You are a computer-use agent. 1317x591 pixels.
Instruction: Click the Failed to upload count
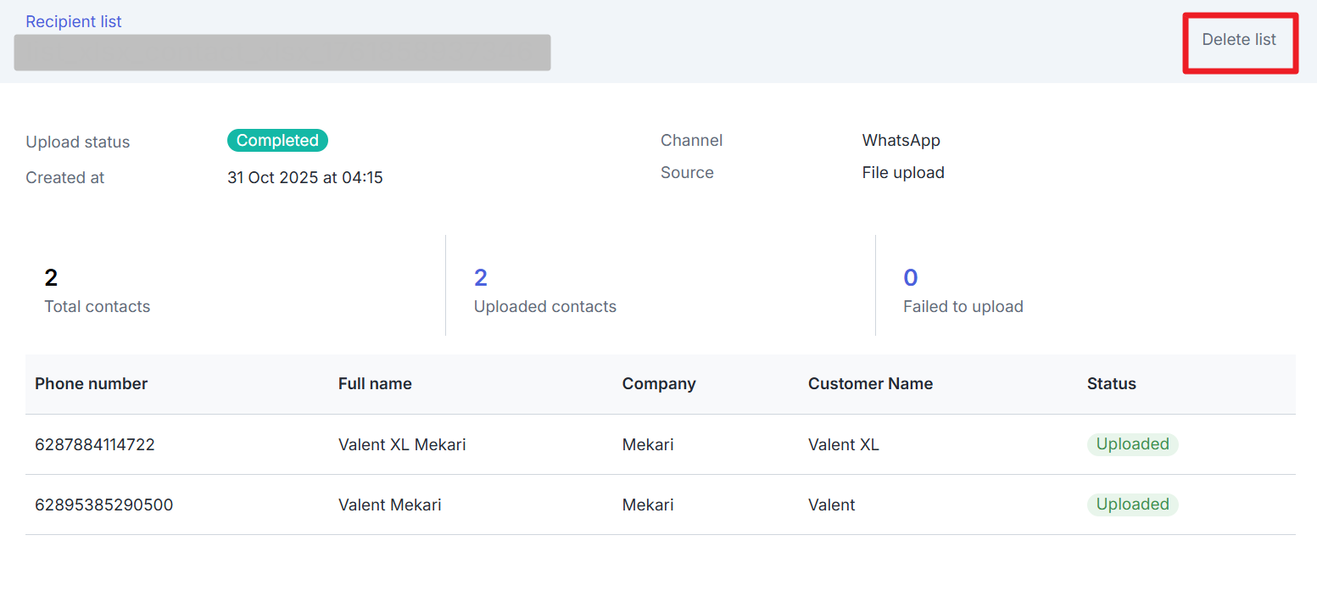[x=910, y=278]
